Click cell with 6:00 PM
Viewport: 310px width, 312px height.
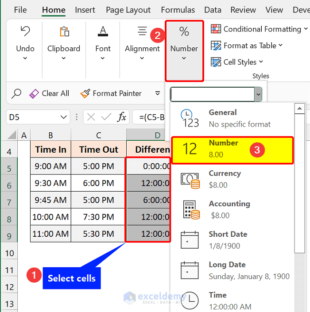[x=99, y=183]
